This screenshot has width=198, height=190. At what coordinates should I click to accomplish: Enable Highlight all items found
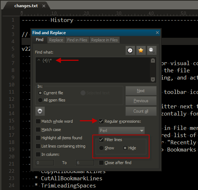tap(38, 138)
